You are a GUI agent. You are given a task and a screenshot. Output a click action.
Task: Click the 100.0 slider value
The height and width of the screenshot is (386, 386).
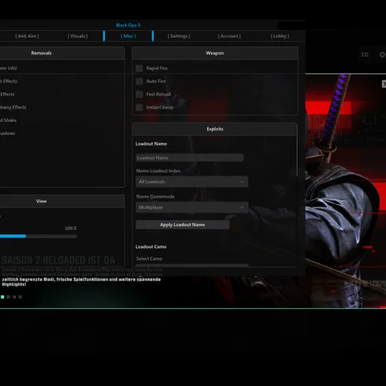[71, 228]
